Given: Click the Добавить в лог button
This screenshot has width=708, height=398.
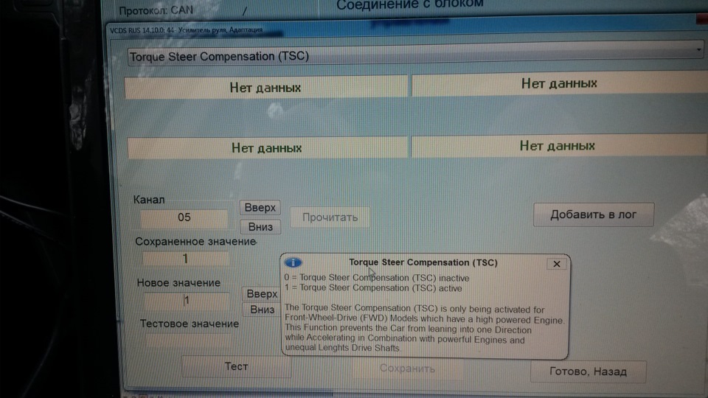Looking at the screenshot, I should pyautogui.click(x=593, y=214).
